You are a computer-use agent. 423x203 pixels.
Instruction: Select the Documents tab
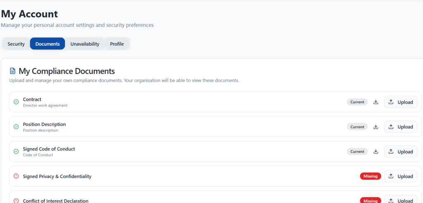48,44
